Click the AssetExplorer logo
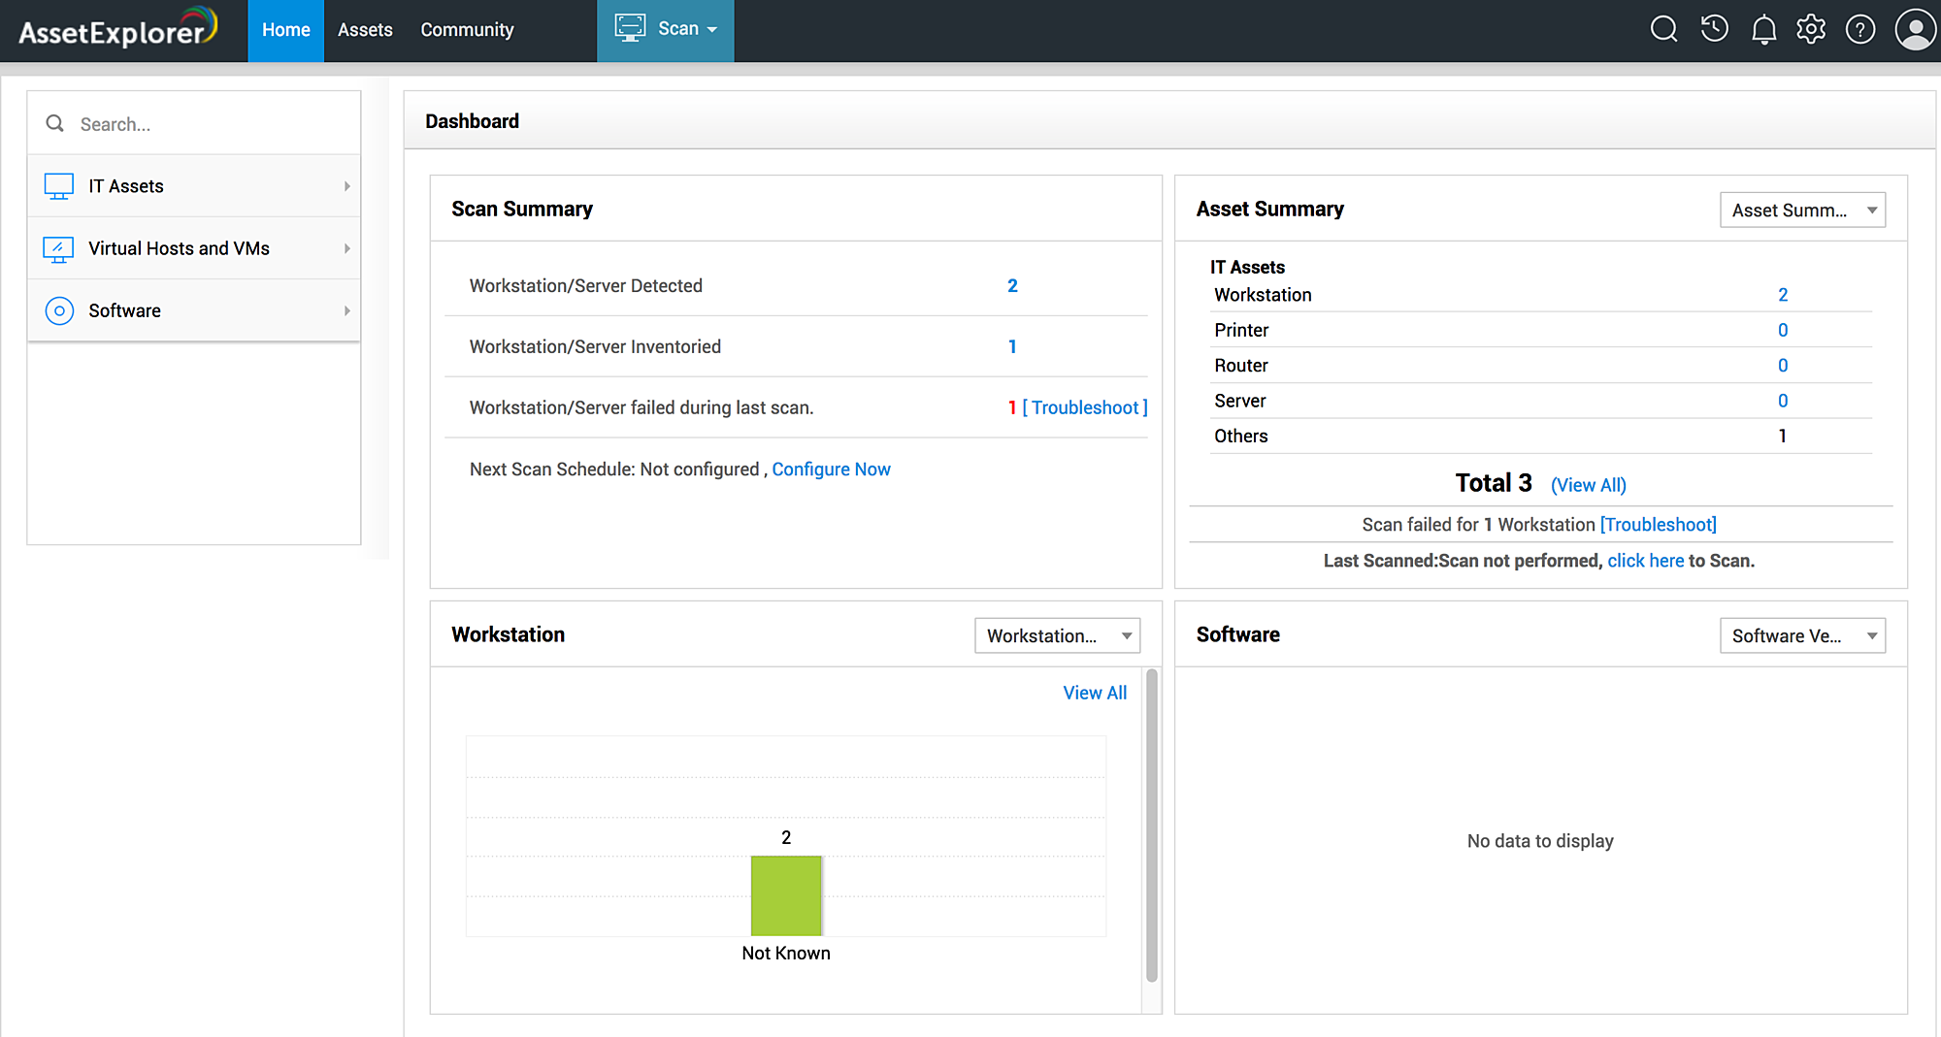Viewport: 1941px width, 1037px height. tap(117, 29)
